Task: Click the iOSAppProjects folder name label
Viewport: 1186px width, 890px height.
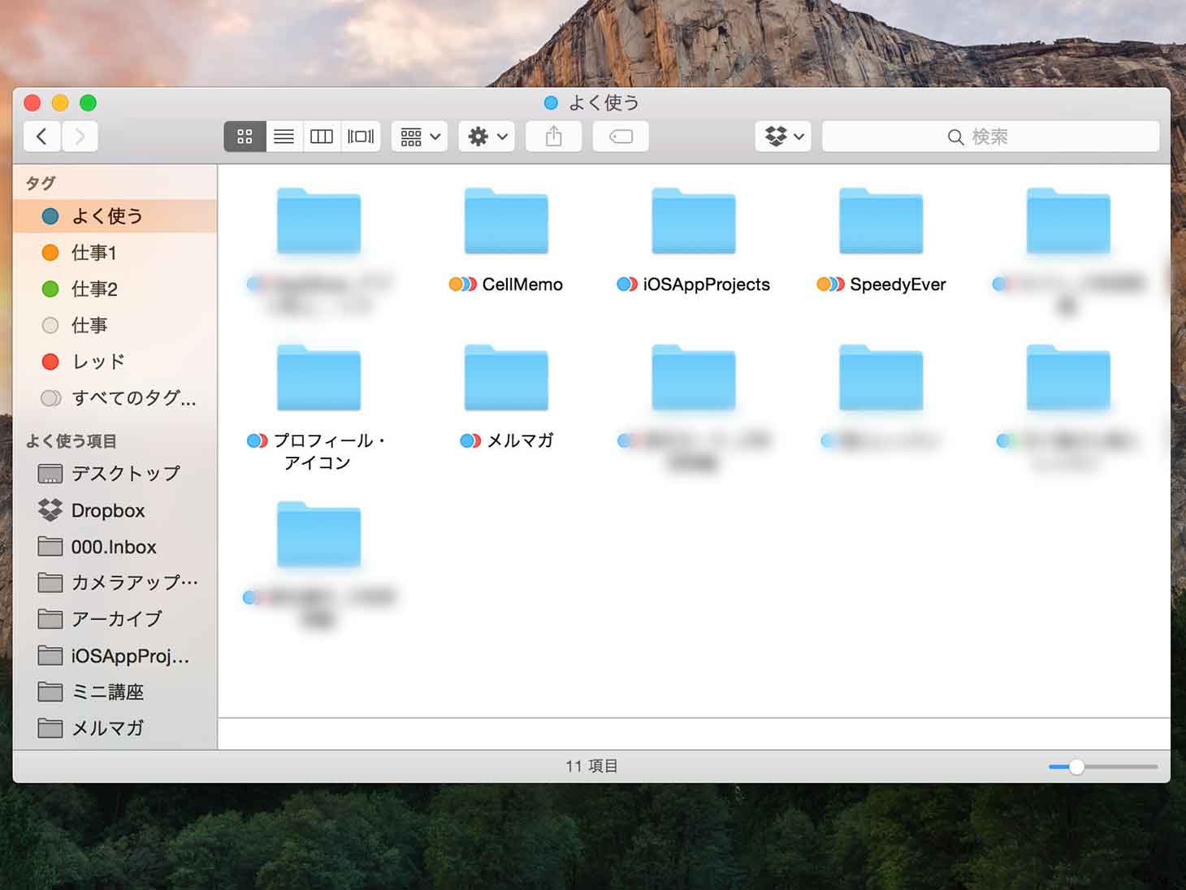Action: [707, 284]
